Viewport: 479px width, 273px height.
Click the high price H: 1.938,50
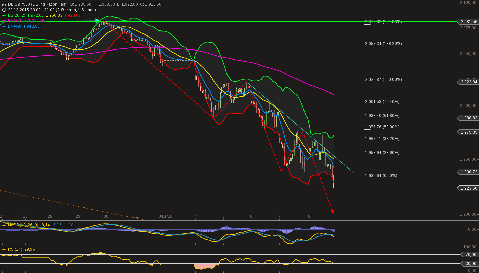104,4
